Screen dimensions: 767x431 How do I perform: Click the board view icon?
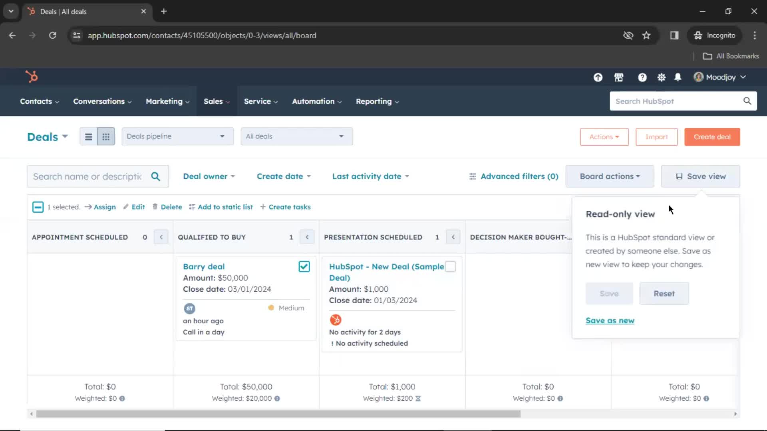[105, 137]
